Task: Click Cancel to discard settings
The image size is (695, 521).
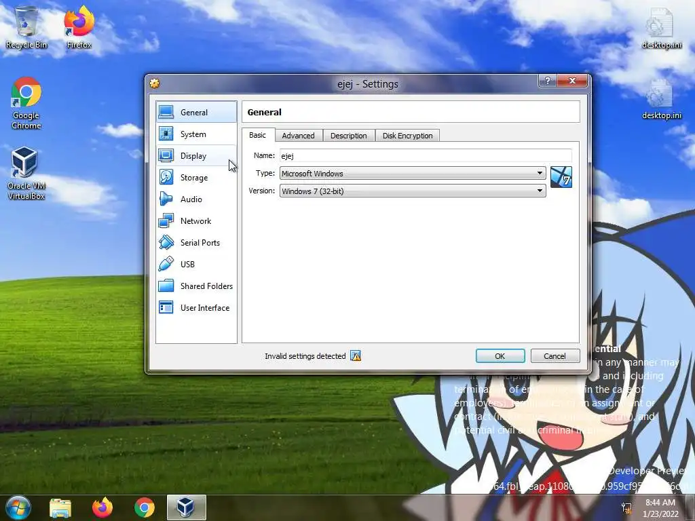Action: [555, 355]
